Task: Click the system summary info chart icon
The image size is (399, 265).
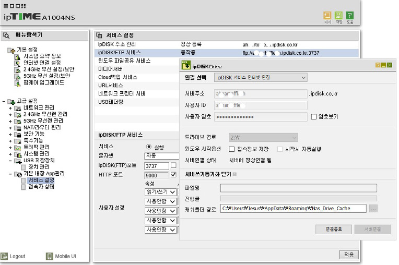Action: tap(17, 56)
